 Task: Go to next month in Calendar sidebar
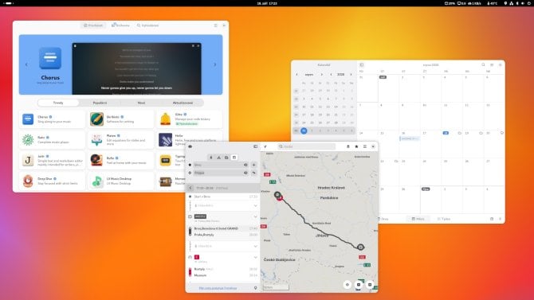[322, 75]
